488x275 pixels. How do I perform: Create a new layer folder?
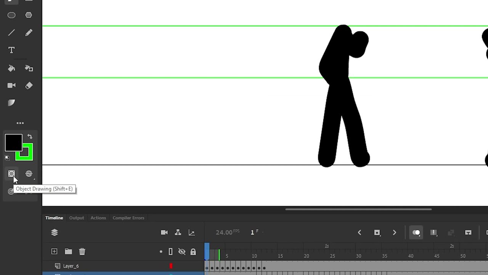pos(68,251)
